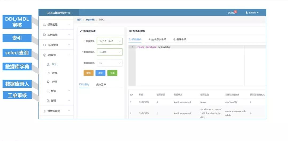Switch to the 提交工单 tab
Viewport: 288px width, 141px height.
click(101, 85)
